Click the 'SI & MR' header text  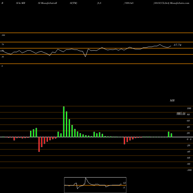[20, 3]
